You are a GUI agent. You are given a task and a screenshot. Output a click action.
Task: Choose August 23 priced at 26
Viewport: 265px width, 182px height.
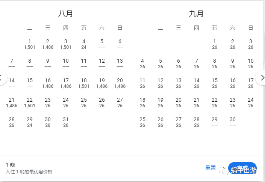pos(48,103)
